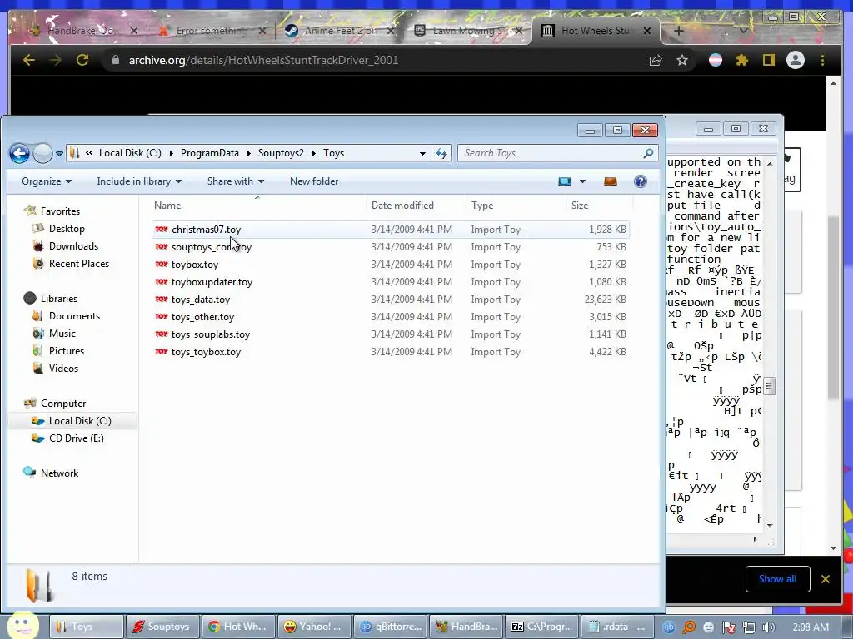Sort files by Size column
The image size is (853, 639).
click(599, 206)
